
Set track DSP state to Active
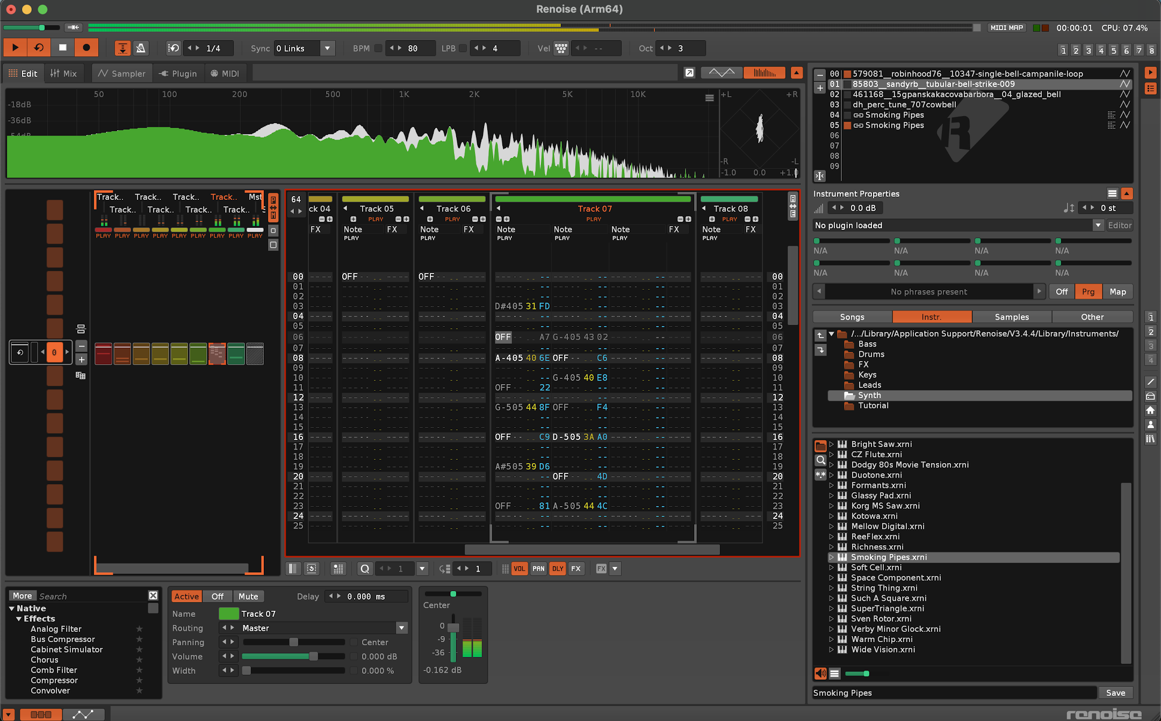coord(186,596)
